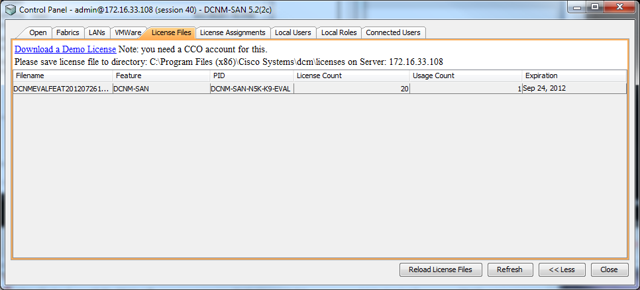Select the usage count value 1
This screenshot has height=290, width=640.
tap(466, 88)
